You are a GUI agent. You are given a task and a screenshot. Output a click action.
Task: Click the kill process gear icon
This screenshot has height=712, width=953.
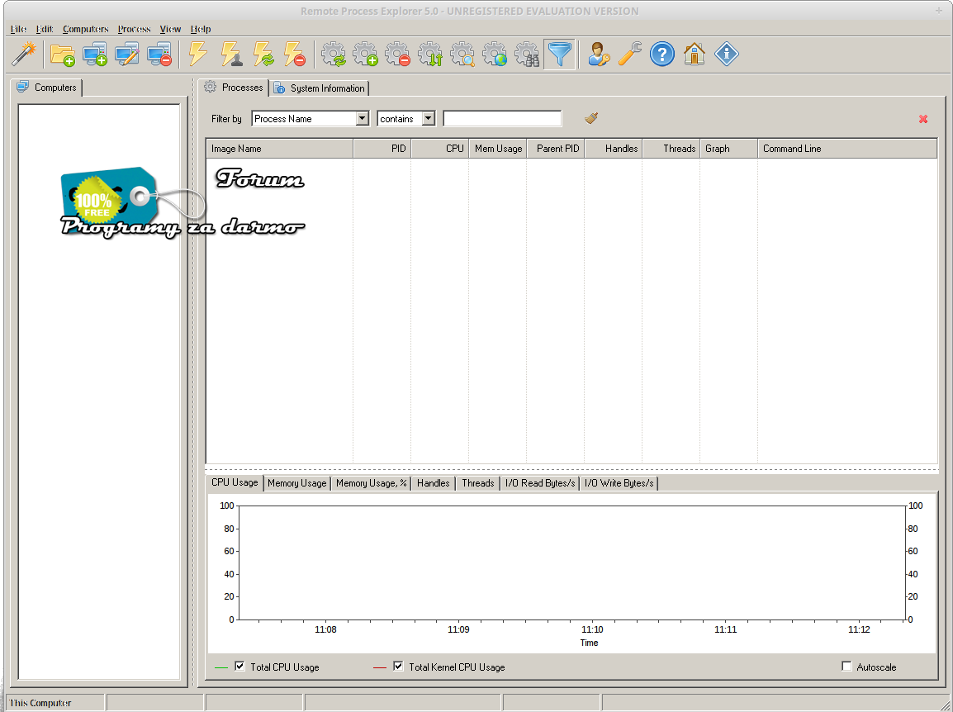pos(398,55)
